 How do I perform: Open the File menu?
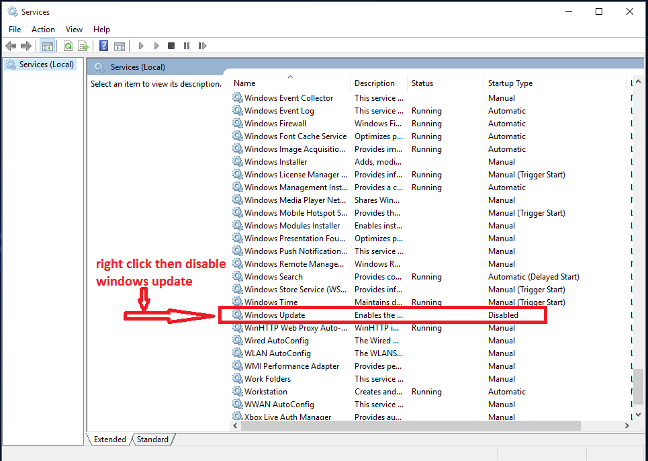[15, 30]
